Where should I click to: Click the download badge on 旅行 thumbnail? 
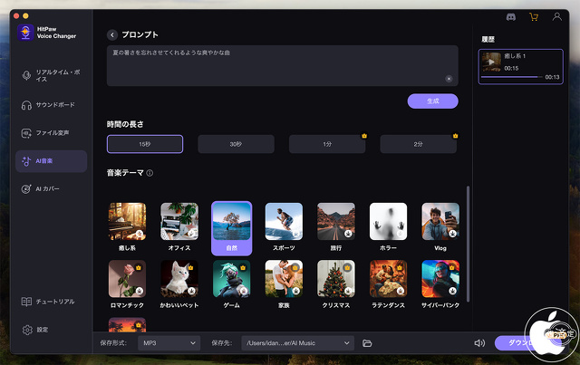click(x=348, y=234)
